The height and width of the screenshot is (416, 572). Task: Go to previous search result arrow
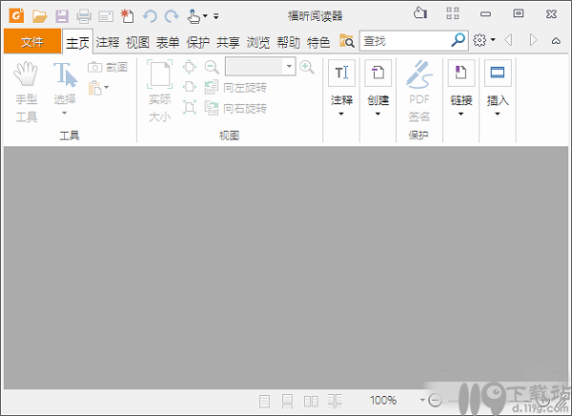tap(508, 40)
